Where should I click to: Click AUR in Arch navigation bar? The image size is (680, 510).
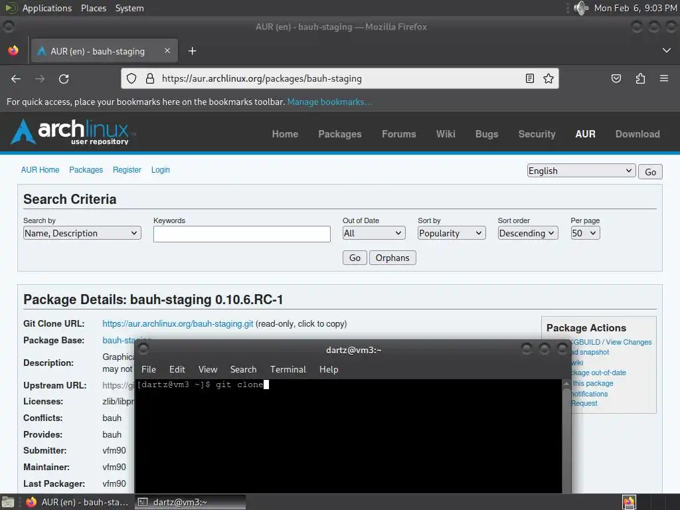585,134
